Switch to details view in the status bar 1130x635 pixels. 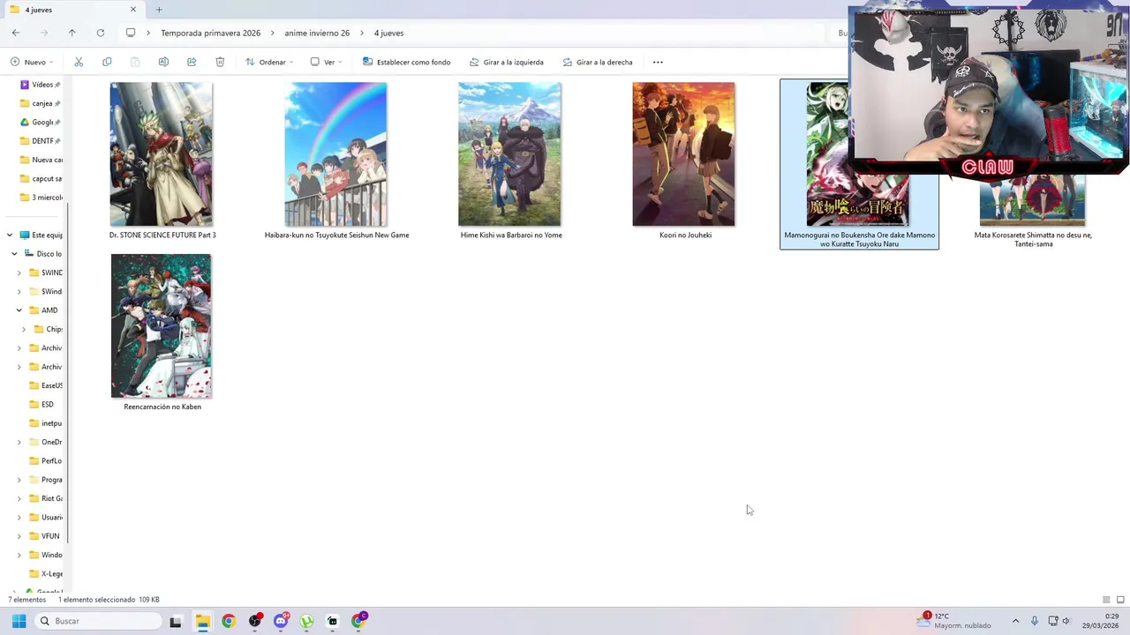coord(1106,600)
